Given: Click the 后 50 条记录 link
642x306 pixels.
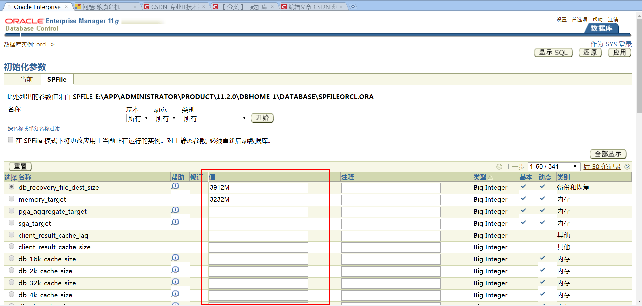Looking at the screenshot, I should 602,166.
